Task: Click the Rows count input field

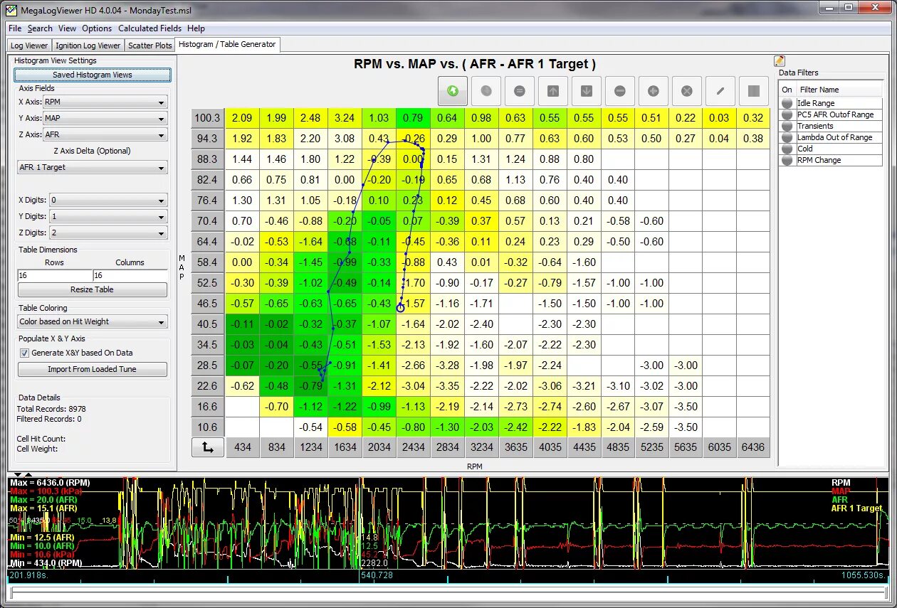Action: point(55,275)
